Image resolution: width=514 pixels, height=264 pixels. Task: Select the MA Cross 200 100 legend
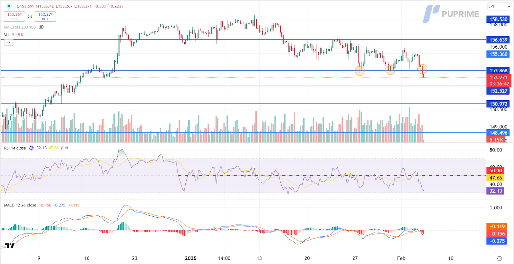pyautogui.click(x=20, y=27)
